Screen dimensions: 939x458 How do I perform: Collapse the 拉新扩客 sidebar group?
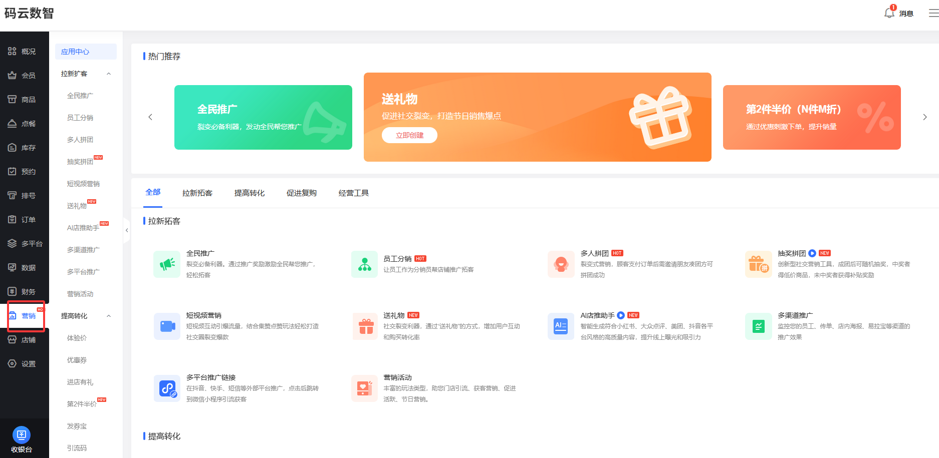109,74
